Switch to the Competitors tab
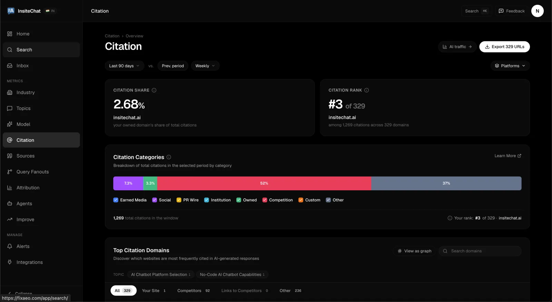This screenshot has width=552, height=302. point(194,291)
